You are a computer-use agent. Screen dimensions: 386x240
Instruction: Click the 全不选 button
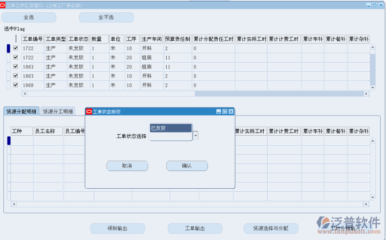[106, 17]
